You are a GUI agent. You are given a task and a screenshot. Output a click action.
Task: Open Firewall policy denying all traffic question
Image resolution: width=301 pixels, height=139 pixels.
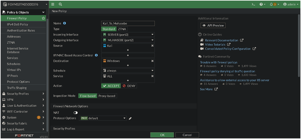[x=228, y=71]
